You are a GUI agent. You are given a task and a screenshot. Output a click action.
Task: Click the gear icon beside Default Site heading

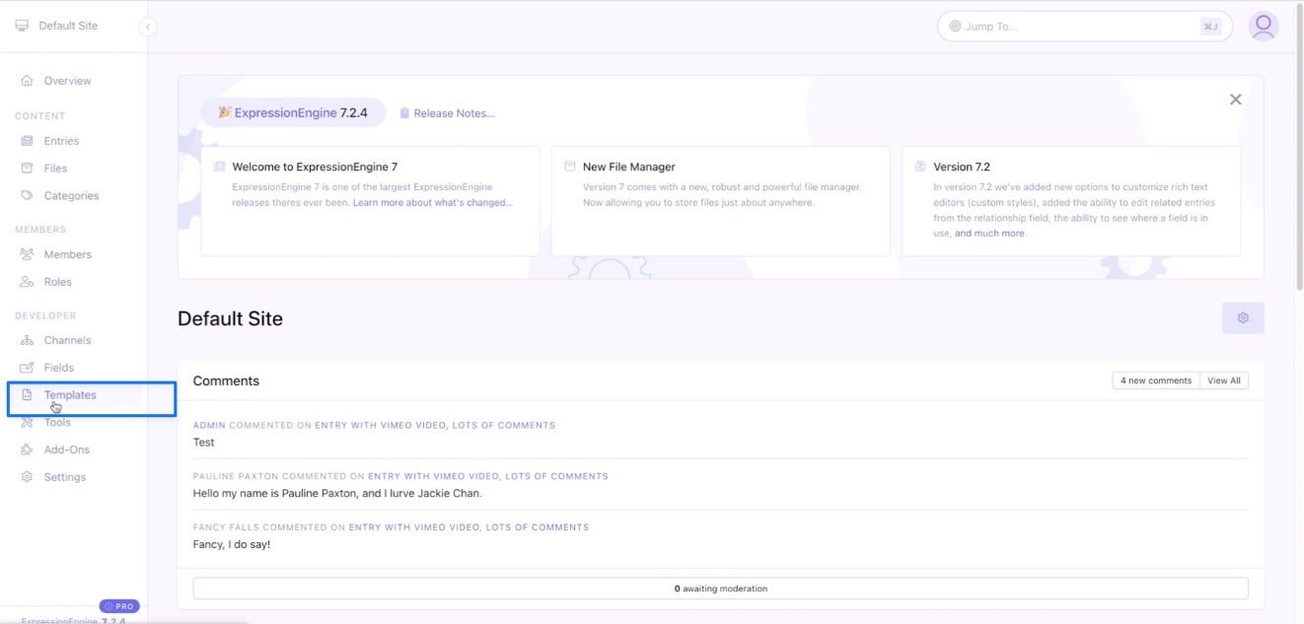(1243, 317)
